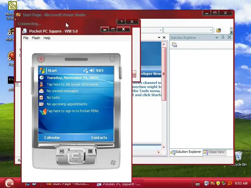Click the horizontal scroll right arrow in the Start Page
The width and height of the screenshot is (251, 188).
pos(159,152)
